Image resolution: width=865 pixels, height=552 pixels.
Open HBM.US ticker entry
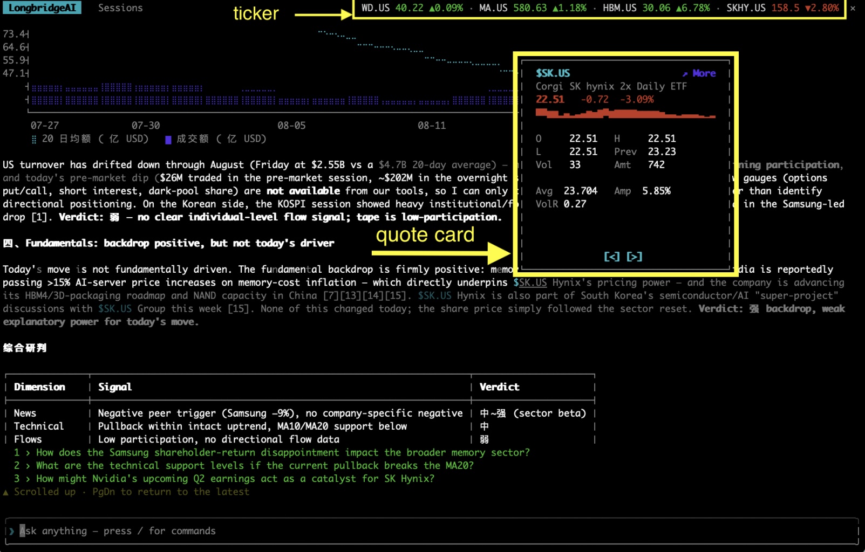point(656,8)
